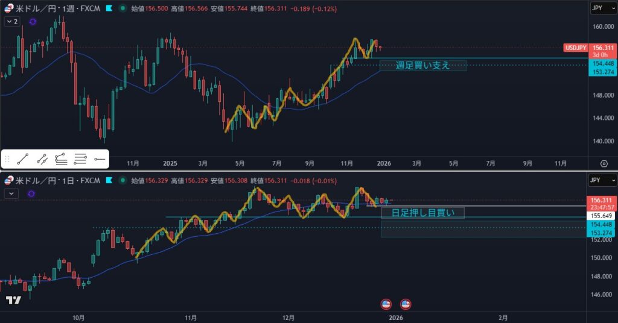Select the 日足押し目買い annotation box
618x323 pixels.
pyautogui.click(x=427, y=212)
